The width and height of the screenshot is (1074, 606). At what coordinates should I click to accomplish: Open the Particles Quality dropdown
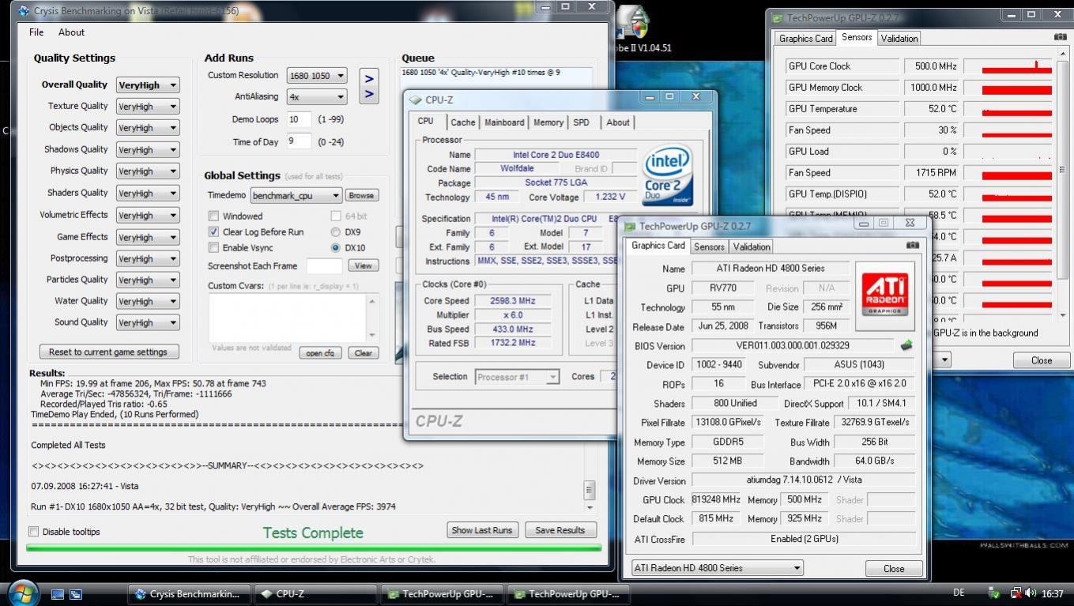(x=148, y=280)
